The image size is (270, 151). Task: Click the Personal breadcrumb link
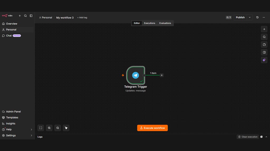(46, 18)
